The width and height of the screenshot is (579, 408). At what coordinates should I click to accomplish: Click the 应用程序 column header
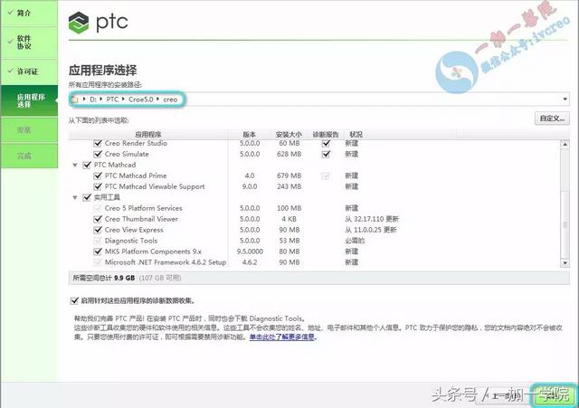pyautogui.click(x=148, y=135)
